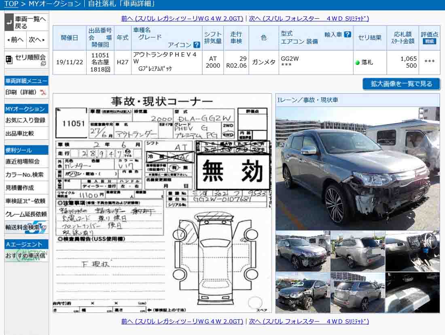The image size is (445, 335).
Task: Open interior dashboard thumbnail
Action: point(413,251)
